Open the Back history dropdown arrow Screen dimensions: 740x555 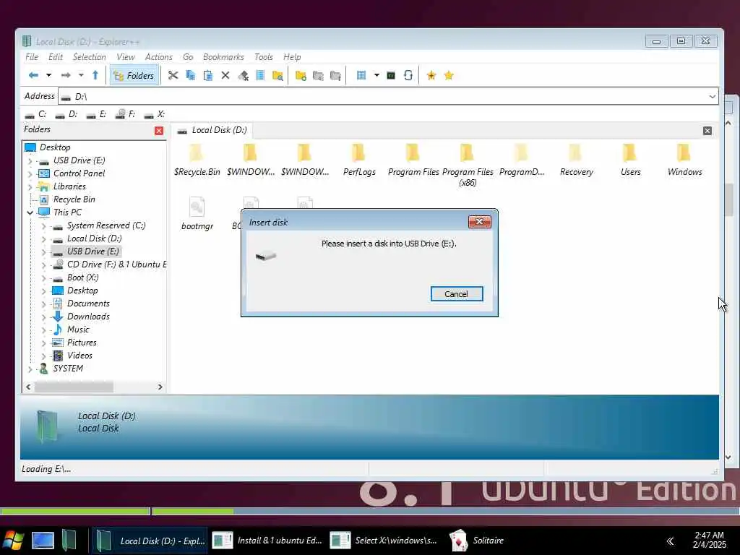[x=48, y=75]
